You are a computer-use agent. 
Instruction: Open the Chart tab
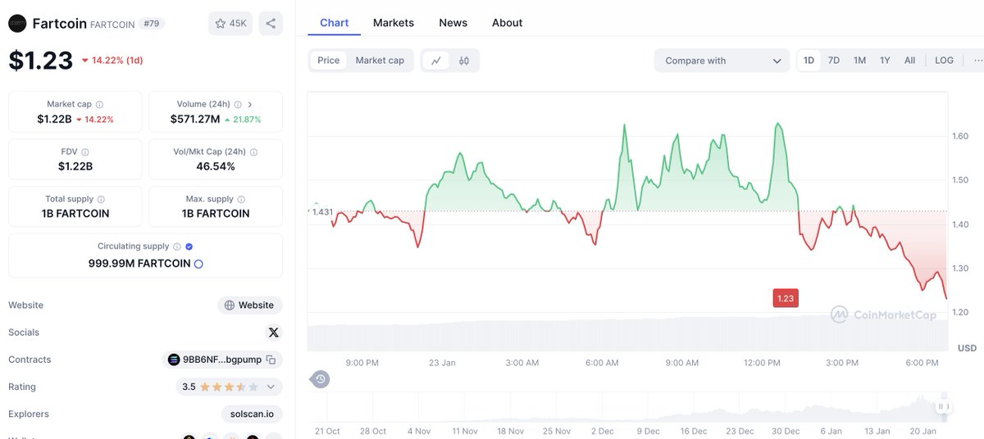(335, 23)
